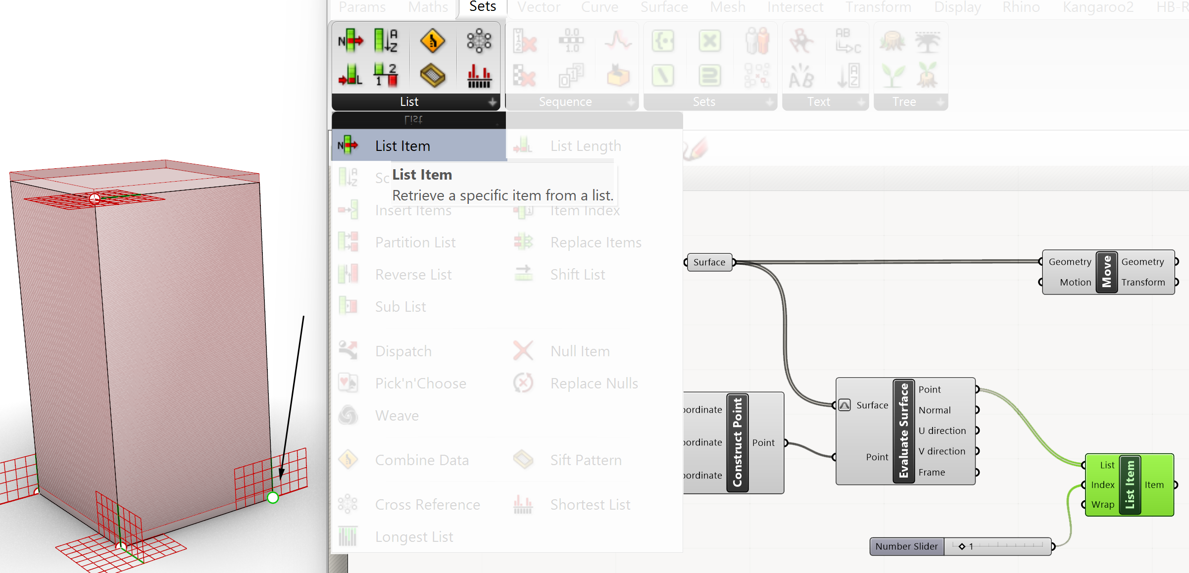
Task: Expand the List panel with plus arrow
Action: point(492,102)
